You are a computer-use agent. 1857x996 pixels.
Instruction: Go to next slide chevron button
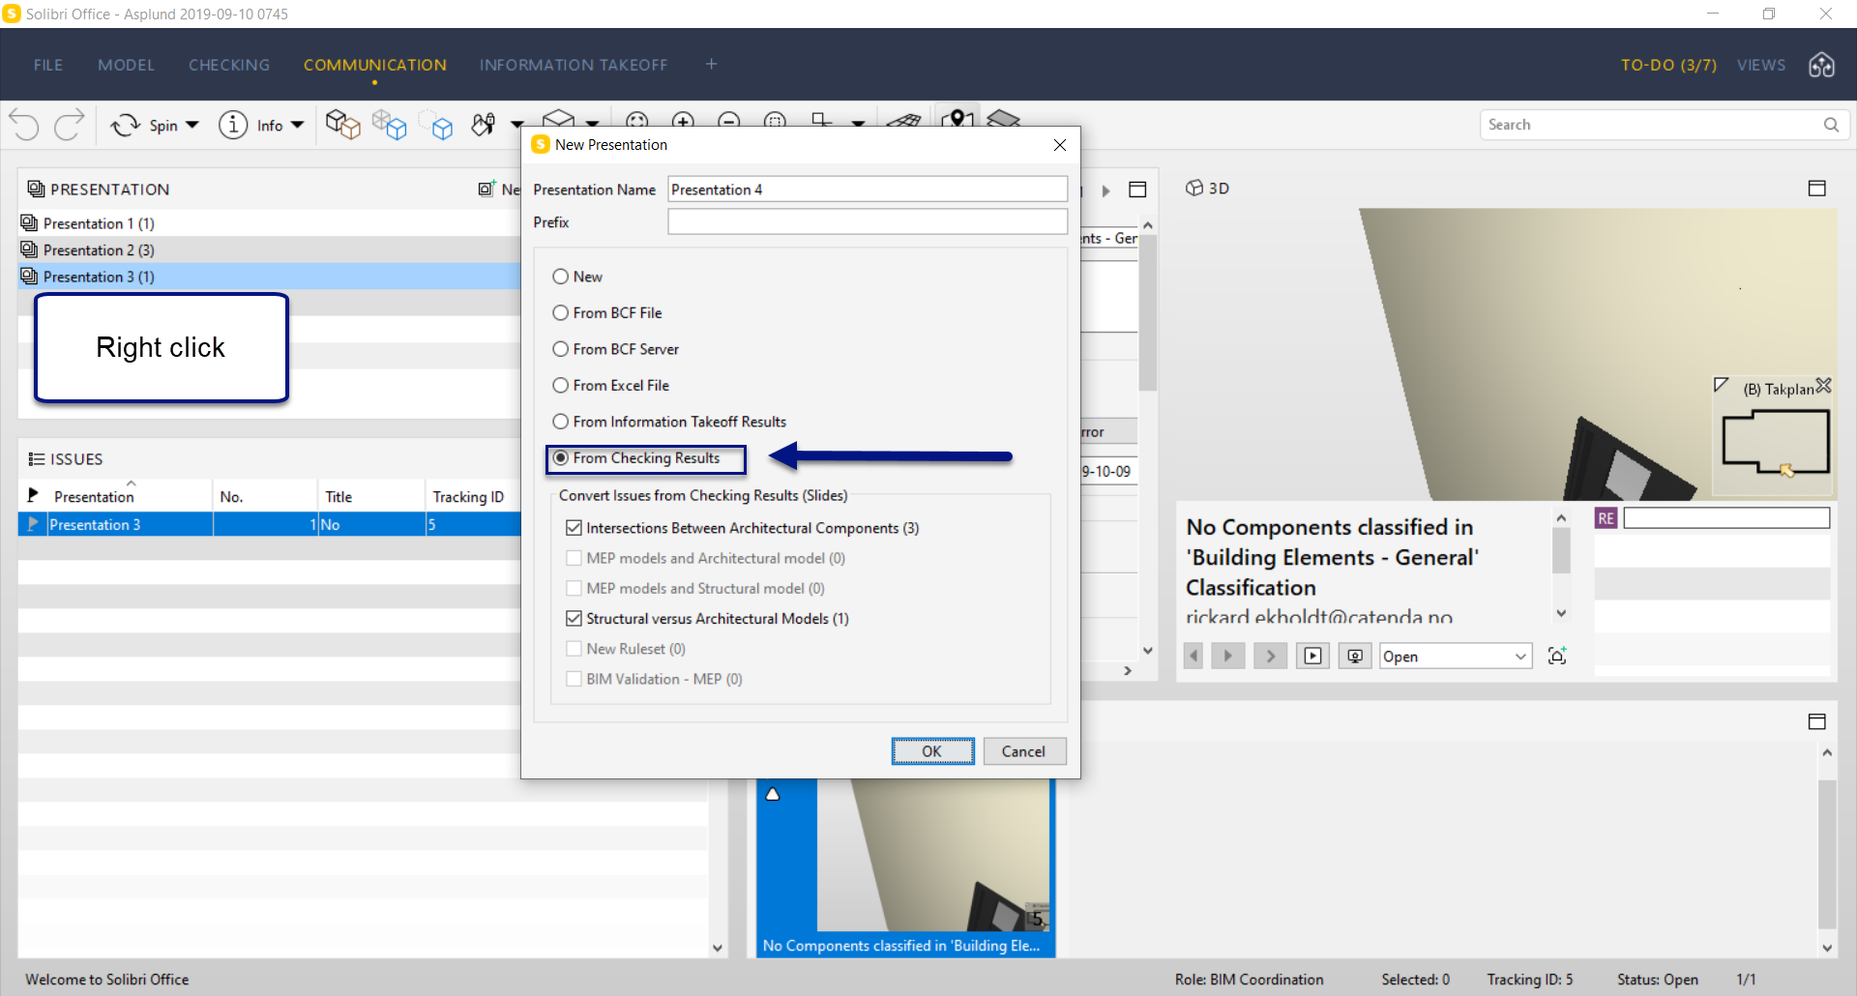tap(1271, 656)
